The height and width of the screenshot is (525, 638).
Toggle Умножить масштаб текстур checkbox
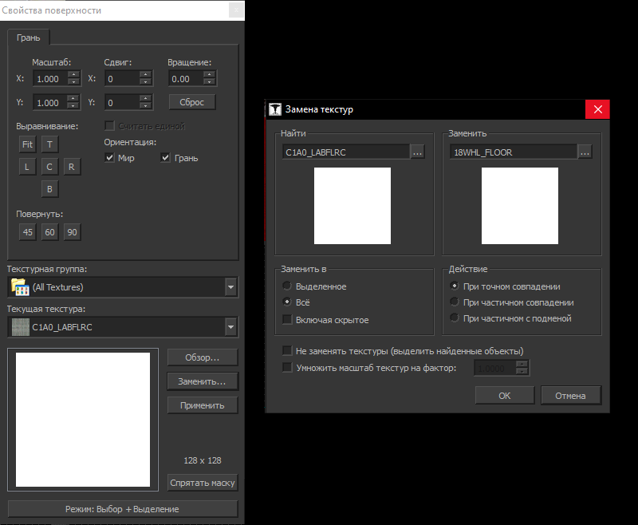pyautogui.click(x=287, y=368)
